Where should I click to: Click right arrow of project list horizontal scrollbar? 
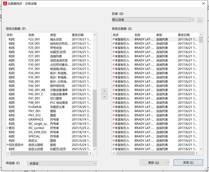click(x=91, y=153)
